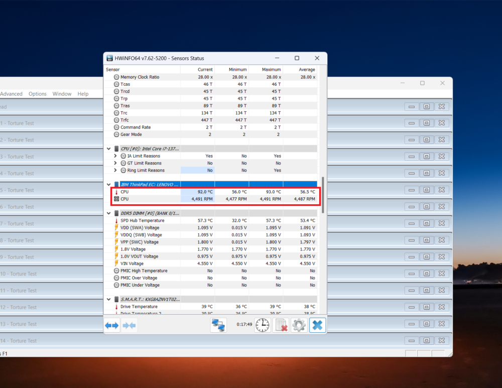This screenshot has width=502, height=388.
Task: Click the clock icon in the sensors toolbar
Action: click(x=262, y=325)
